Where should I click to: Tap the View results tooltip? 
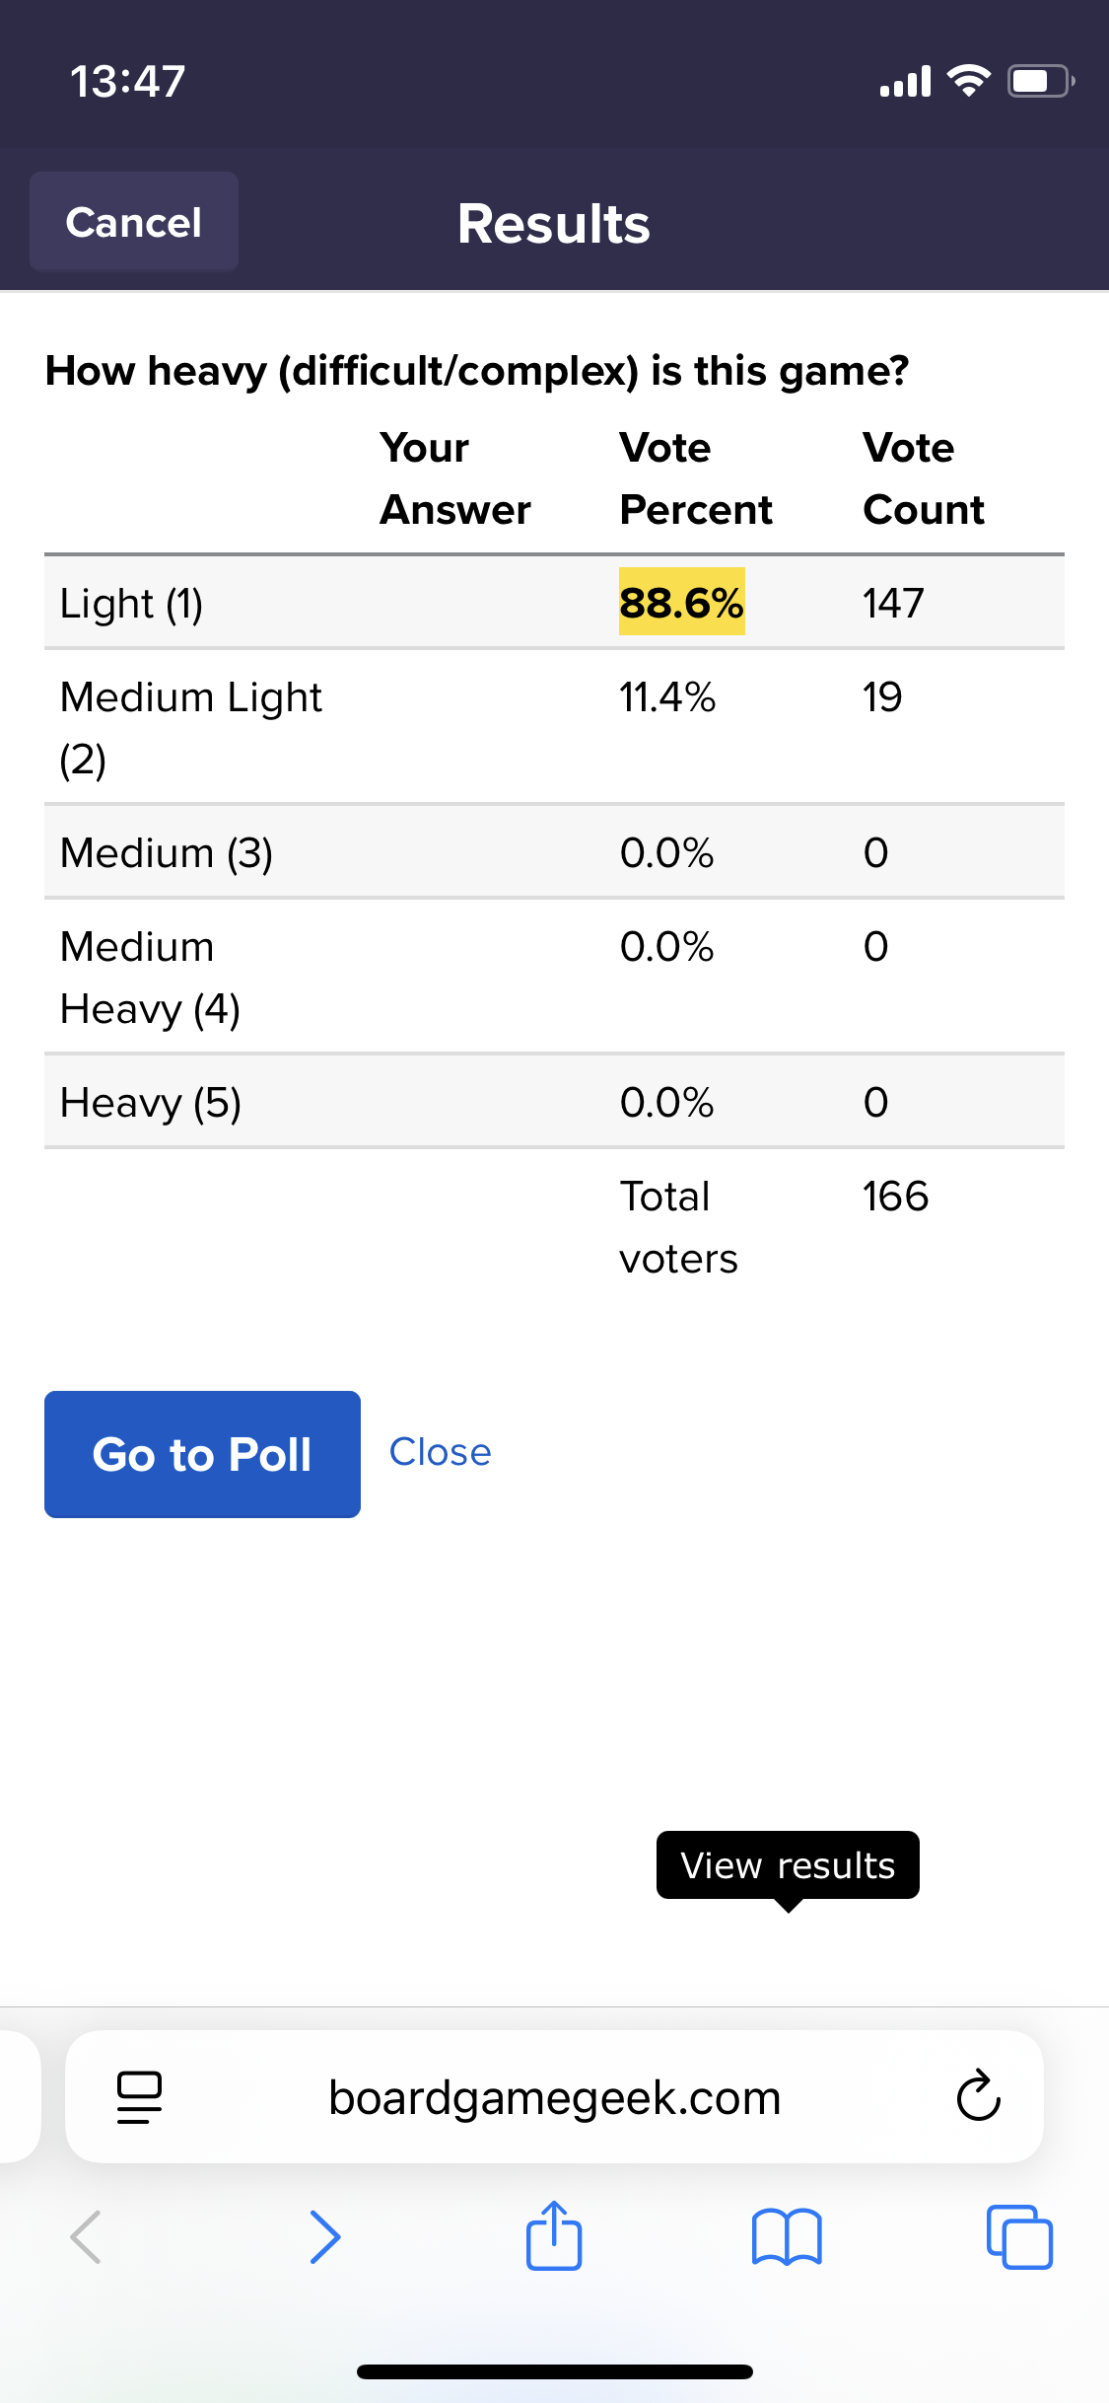point(788,1865)
